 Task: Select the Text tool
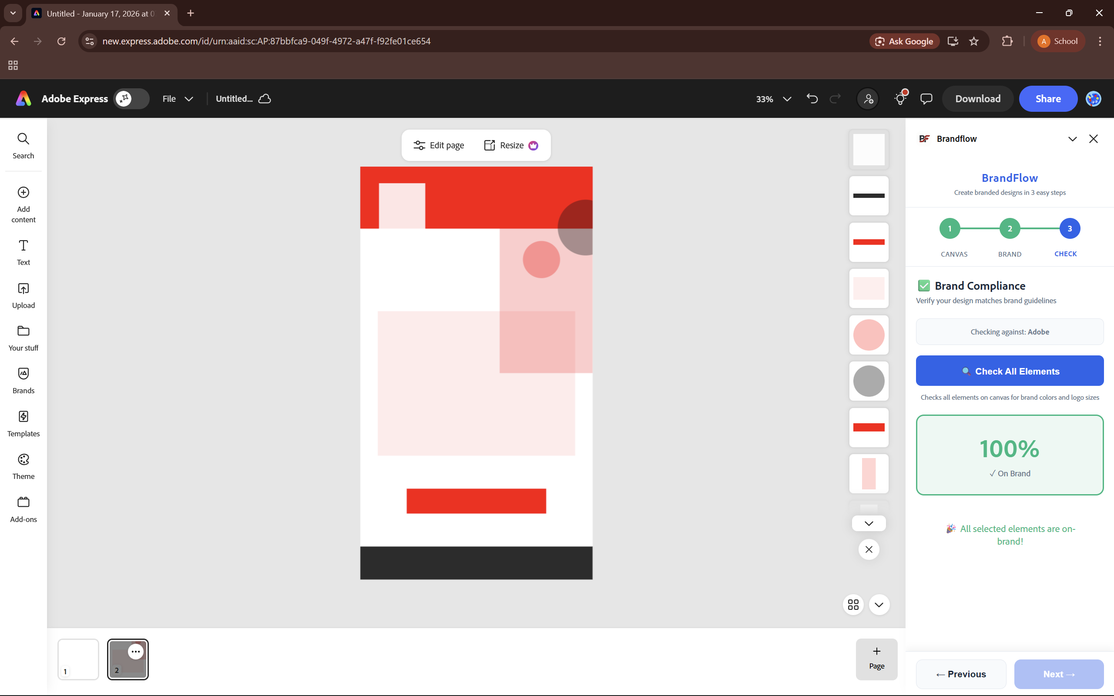tap(23, 252)
